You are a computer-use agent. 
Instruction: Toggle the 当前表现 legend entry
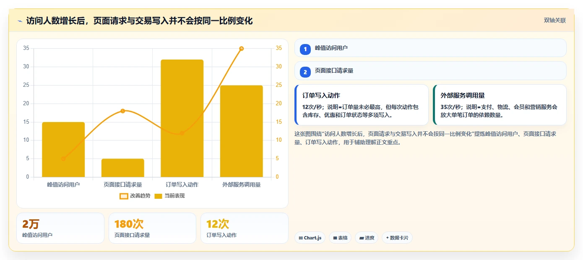click(170, 196)
